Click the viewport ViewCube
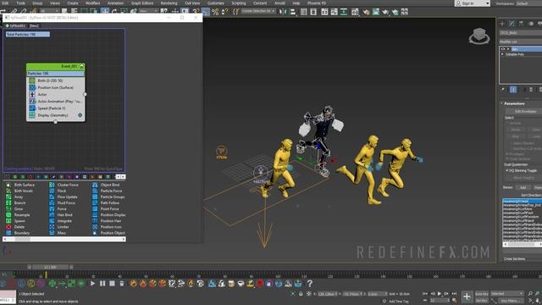Screen dimensions: 542x305 [x=479, y=36]
